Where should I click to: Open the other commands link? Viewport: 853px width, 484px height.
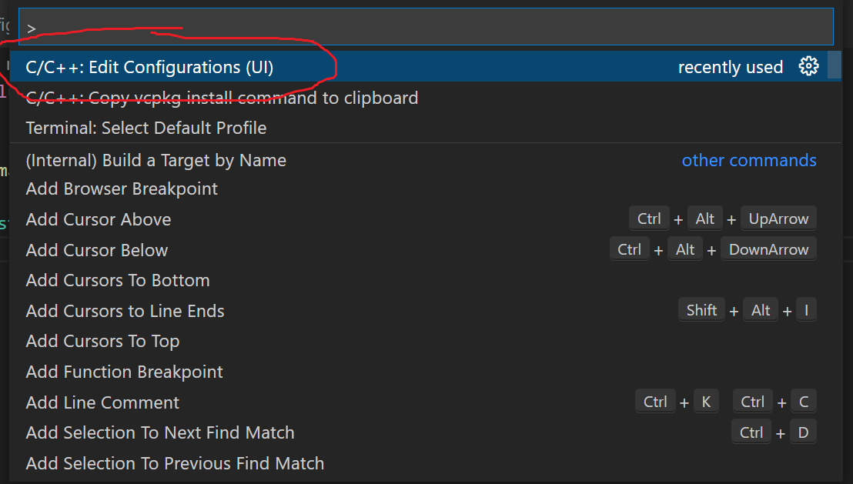pos(748,160)
